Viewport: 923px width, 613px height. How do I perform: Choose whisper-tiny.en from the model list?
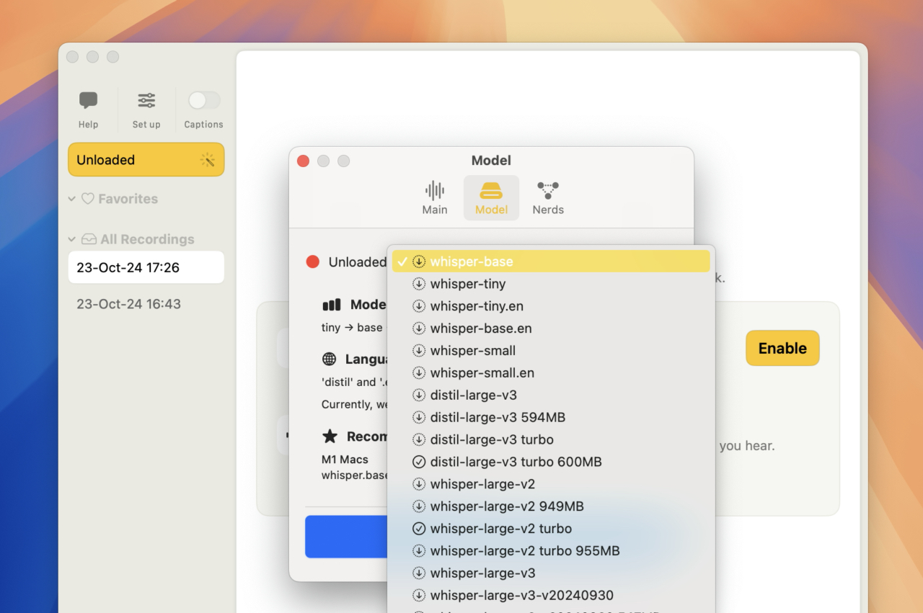551,306
